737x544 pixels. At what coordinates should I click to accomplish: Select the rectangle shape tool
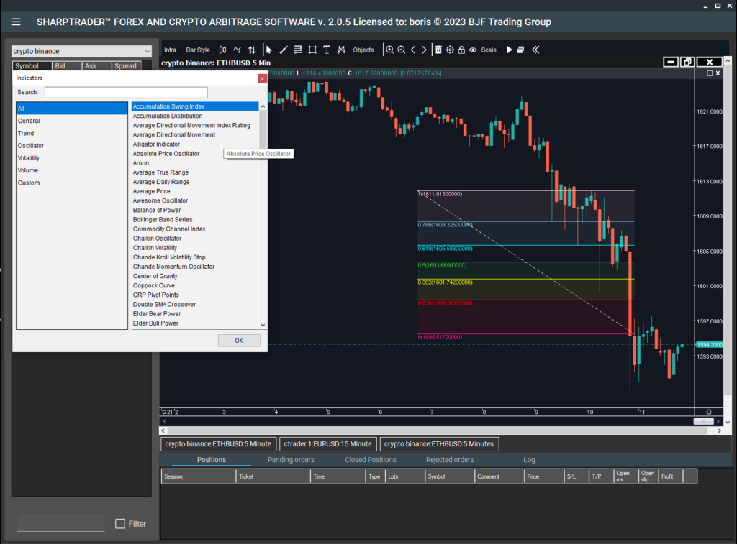click(312, 50)
